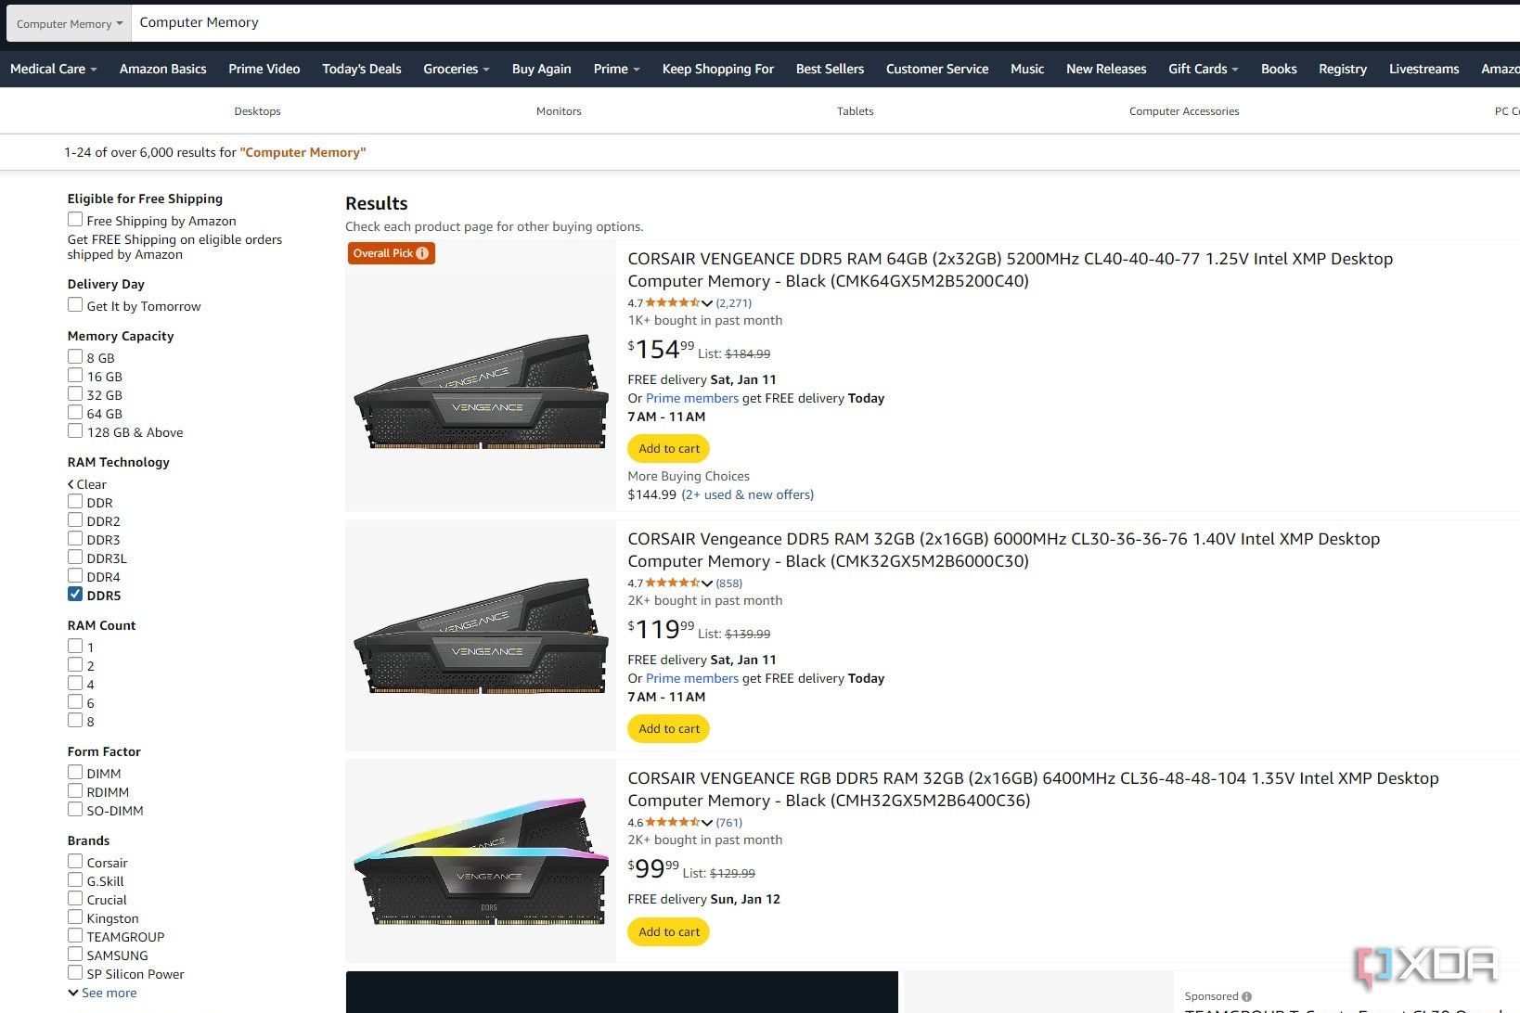Select the 64 GB memory capacity checkbox
The height and width of the screenshot is (1013, 1520).
pyautogui.click(x=75, y=413)
